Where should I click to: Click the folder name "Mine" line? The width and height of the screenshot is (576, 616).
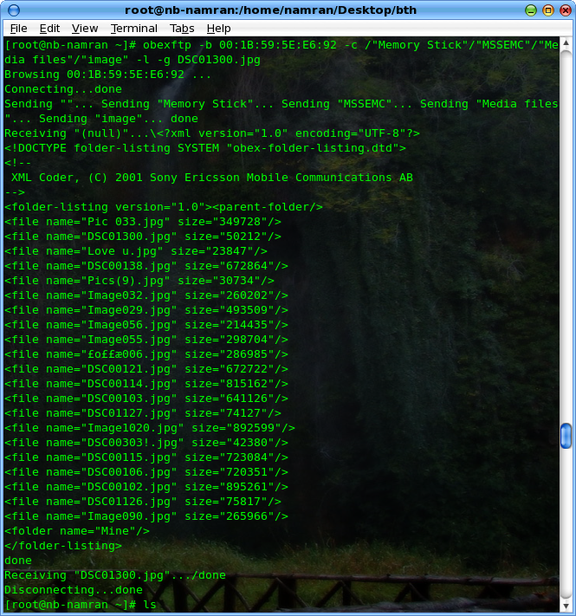pos(77,531)
